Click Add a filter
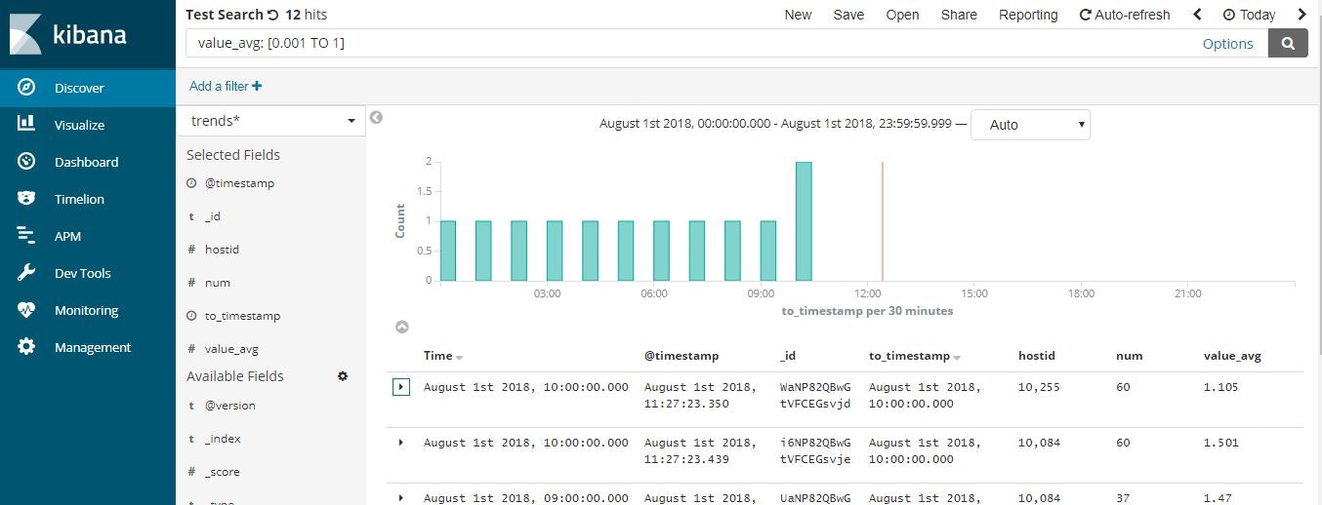 [226, 86]
